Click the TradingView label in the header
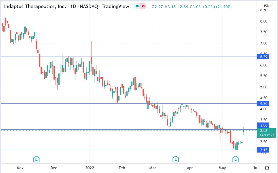278x173 pixels. tap(115, 7)
